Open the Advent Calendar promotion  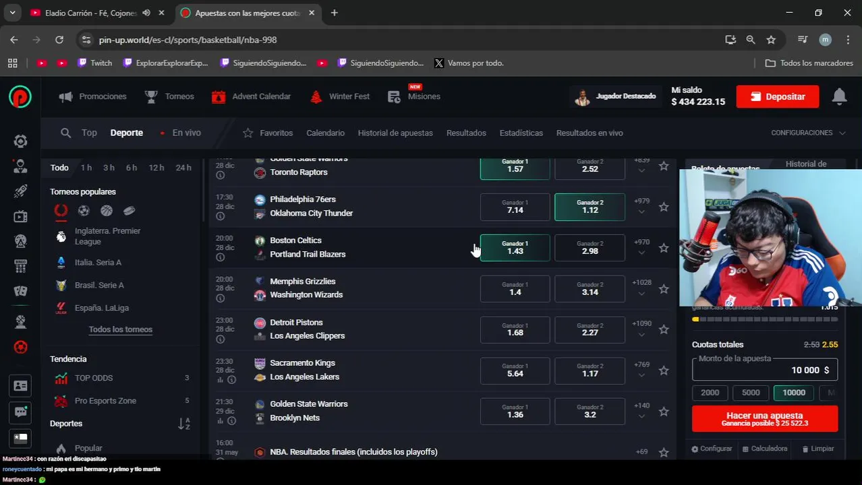click(251, 96)
